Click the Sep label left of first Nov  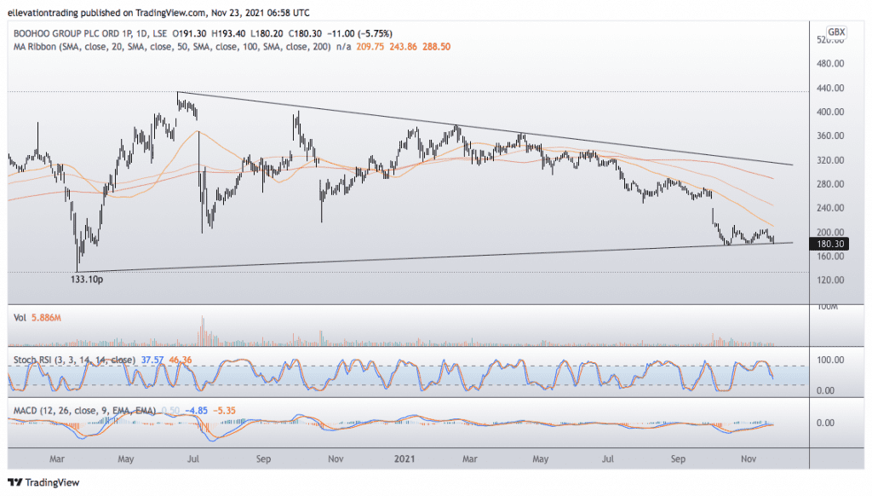tap(263, 459)
